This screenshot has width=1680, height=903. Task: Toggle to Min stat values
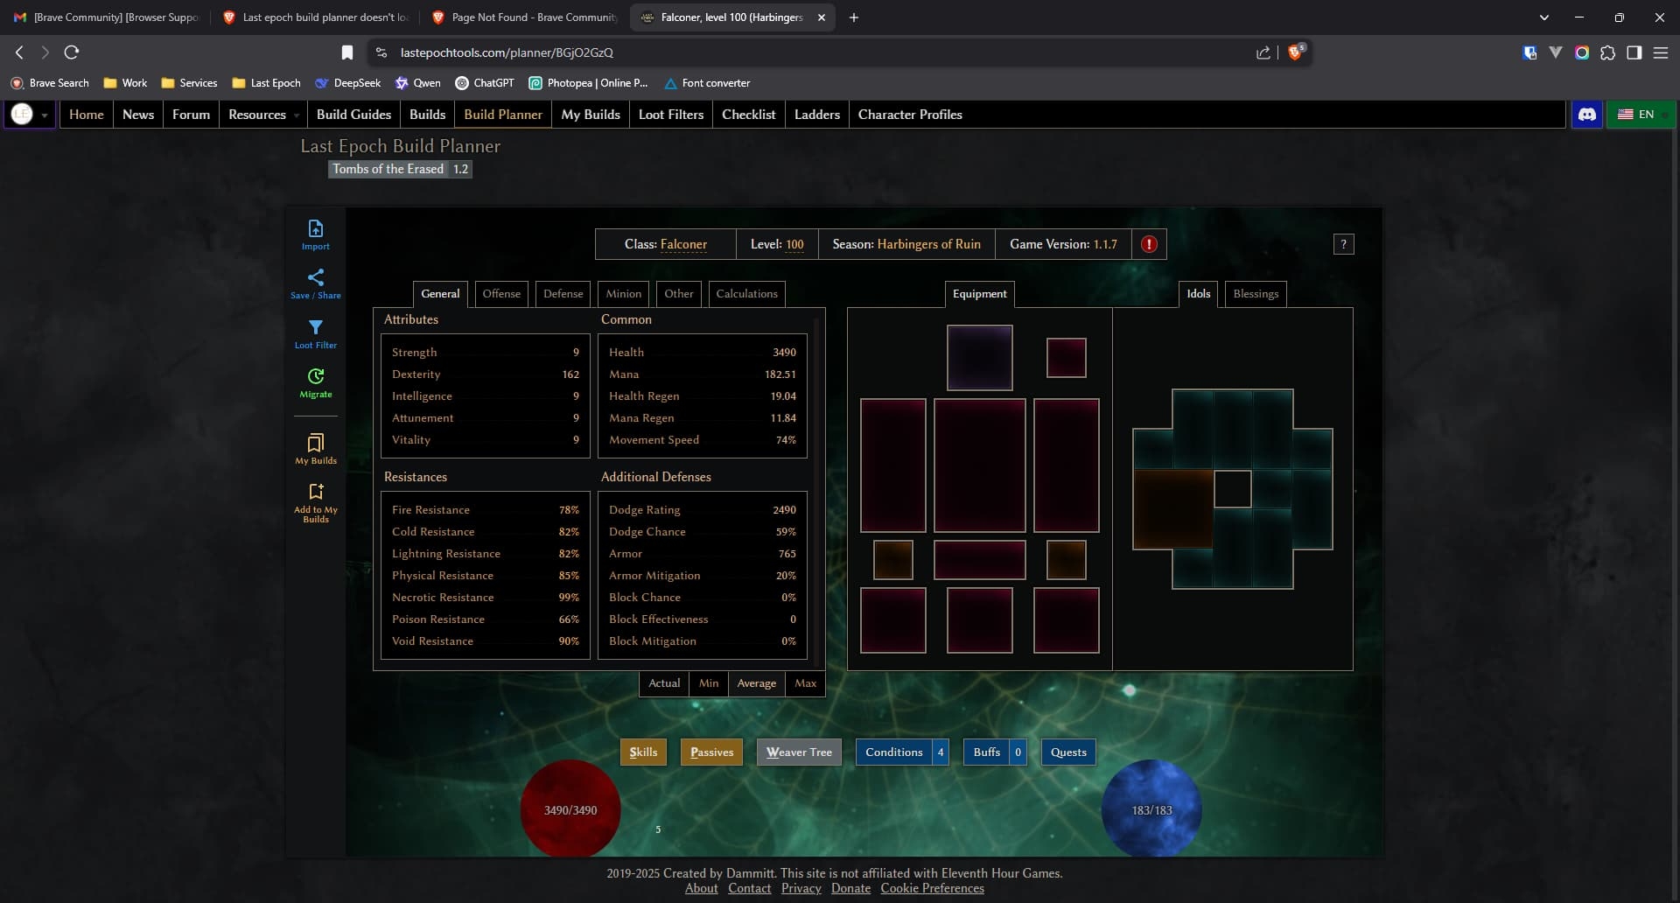click(x=709, y=683)
